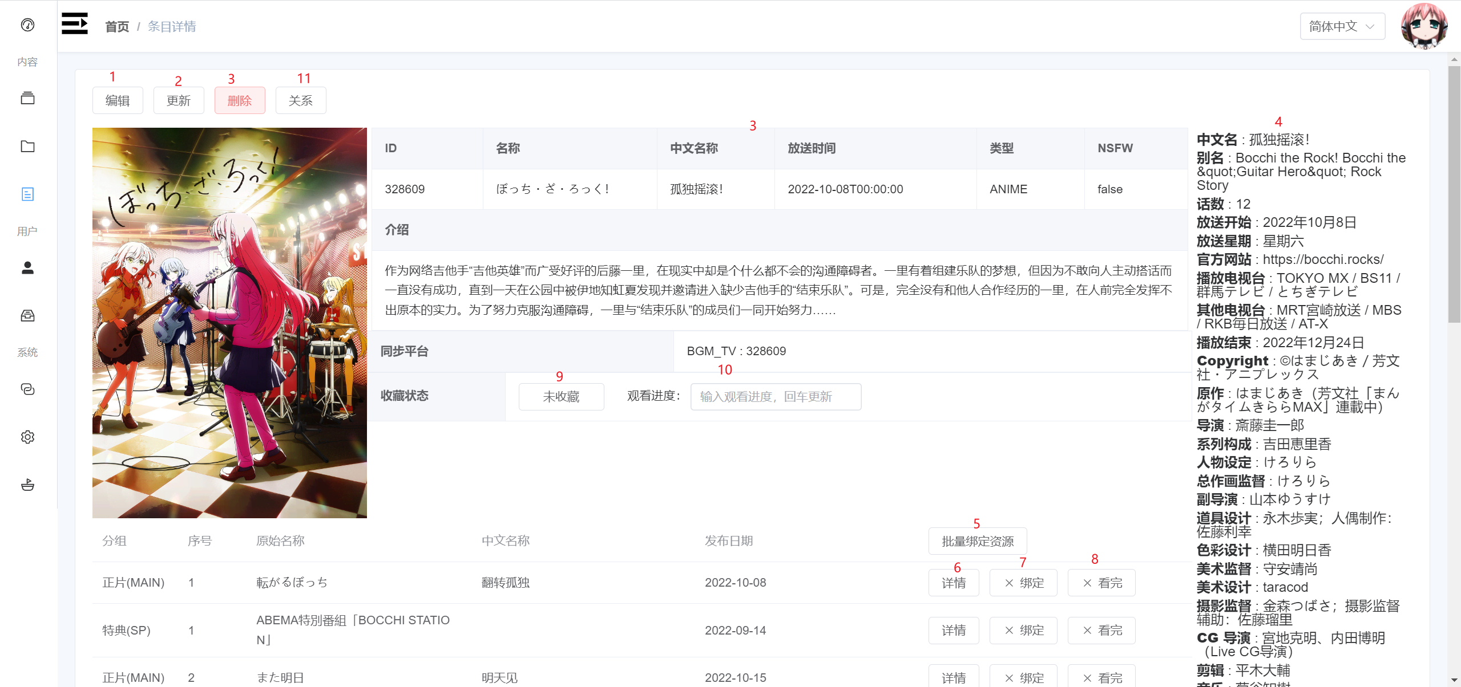
Task: Click the release date 2022-09-14
Action: click(735, 630)
